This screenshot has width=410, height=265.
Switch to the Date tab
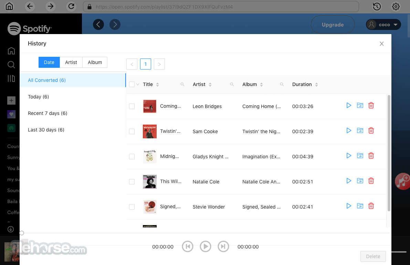(49, 62)
